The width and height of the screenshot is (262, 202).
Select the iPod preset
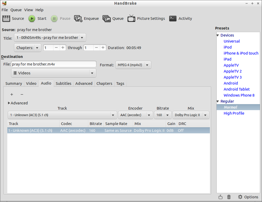tap(228, 47)
